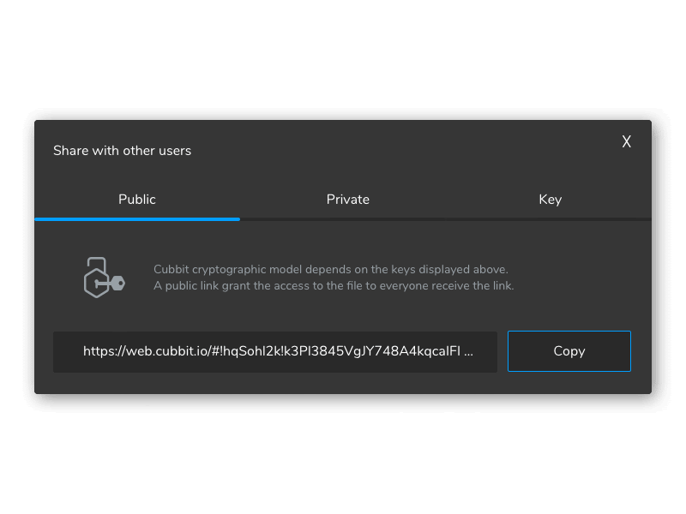
Task: Click the gray tab underline beneath Private
Action: pyautogui.click(x=348, y=219)
